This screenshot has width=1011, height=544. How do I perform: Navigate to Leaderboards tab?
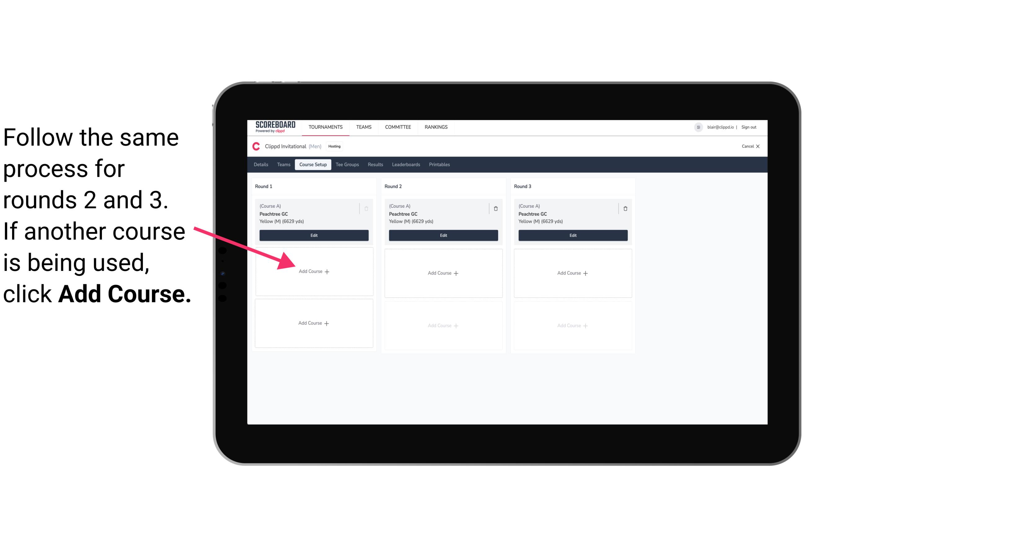click(x=406, y=165)
